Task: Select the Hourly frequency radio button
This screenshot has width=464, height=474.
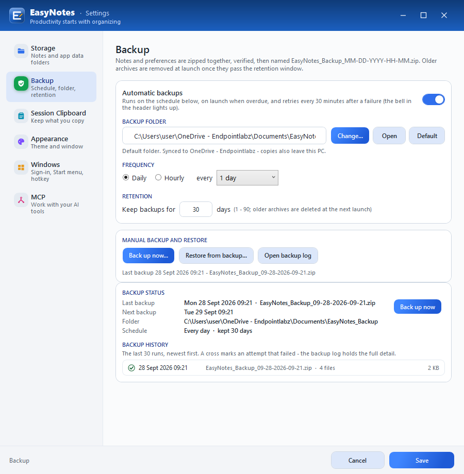Action: coord(158,177)
